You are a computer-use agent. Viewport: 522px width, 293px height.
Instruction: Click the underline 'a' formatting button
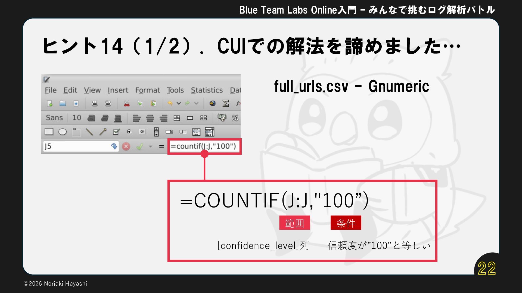coord(118,118)
